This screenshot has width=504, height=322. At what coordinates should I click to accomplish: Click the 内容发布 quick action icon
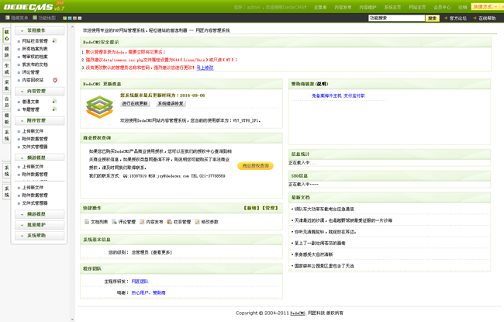click(142, 222)
